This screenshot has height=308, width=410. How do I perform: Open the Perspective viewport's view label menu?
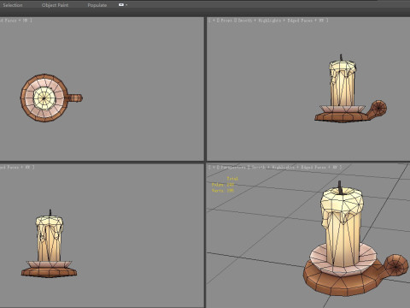coord(233,168)
